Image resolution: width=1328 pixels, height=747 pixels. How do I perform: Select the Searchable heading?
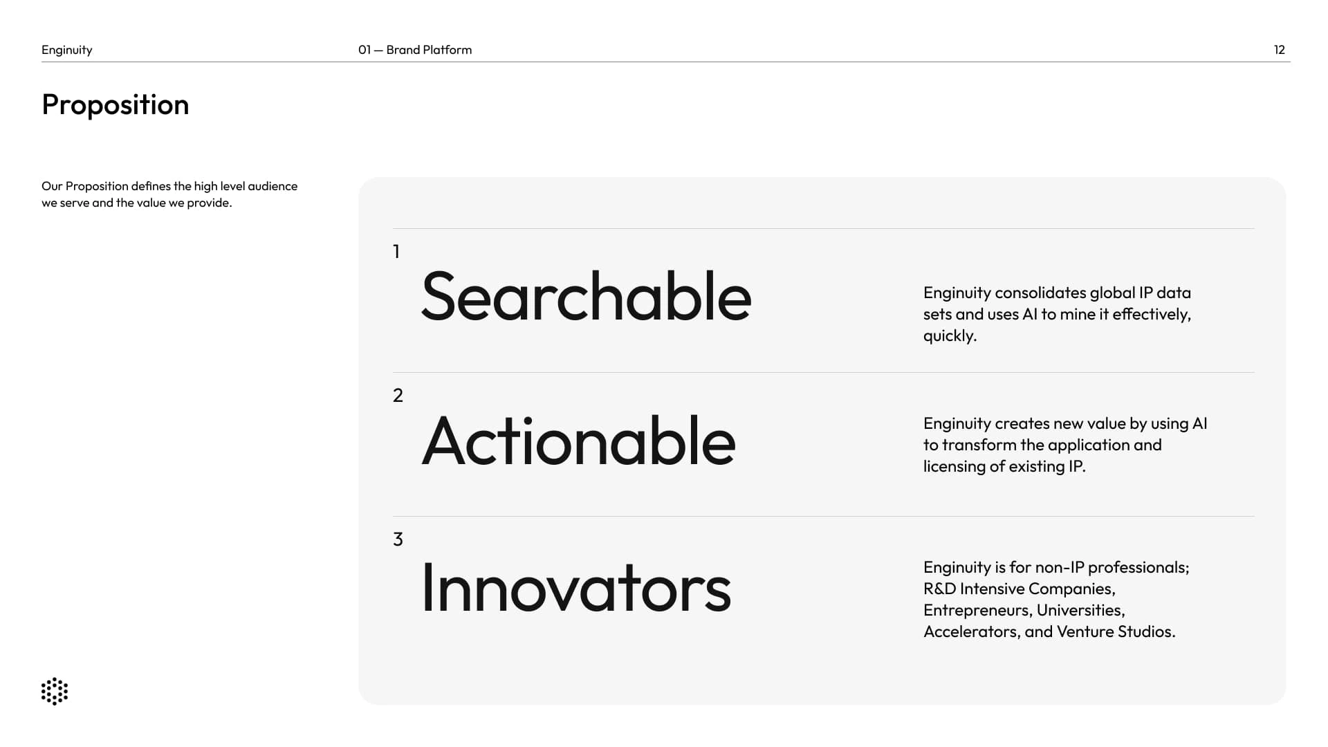[586, 297]
